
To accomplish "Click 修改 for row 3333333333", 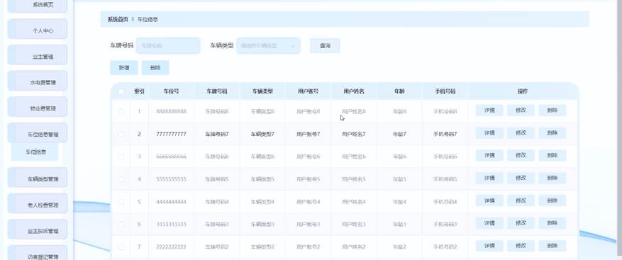I will coord(521,223).
